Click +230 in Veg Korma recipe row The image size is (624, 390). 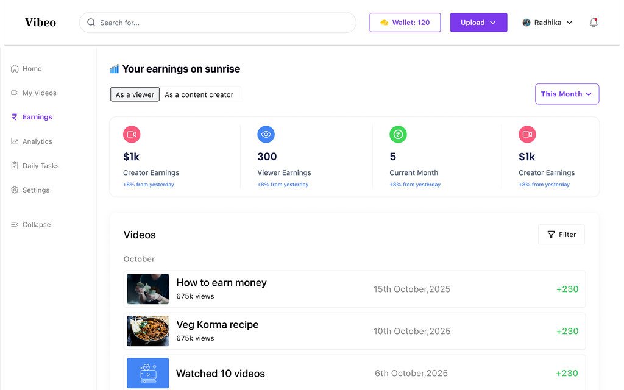(567, 331)
